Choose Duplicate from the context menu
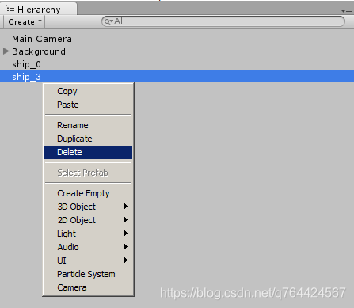 pyautogui.click(x=88, y=139)
